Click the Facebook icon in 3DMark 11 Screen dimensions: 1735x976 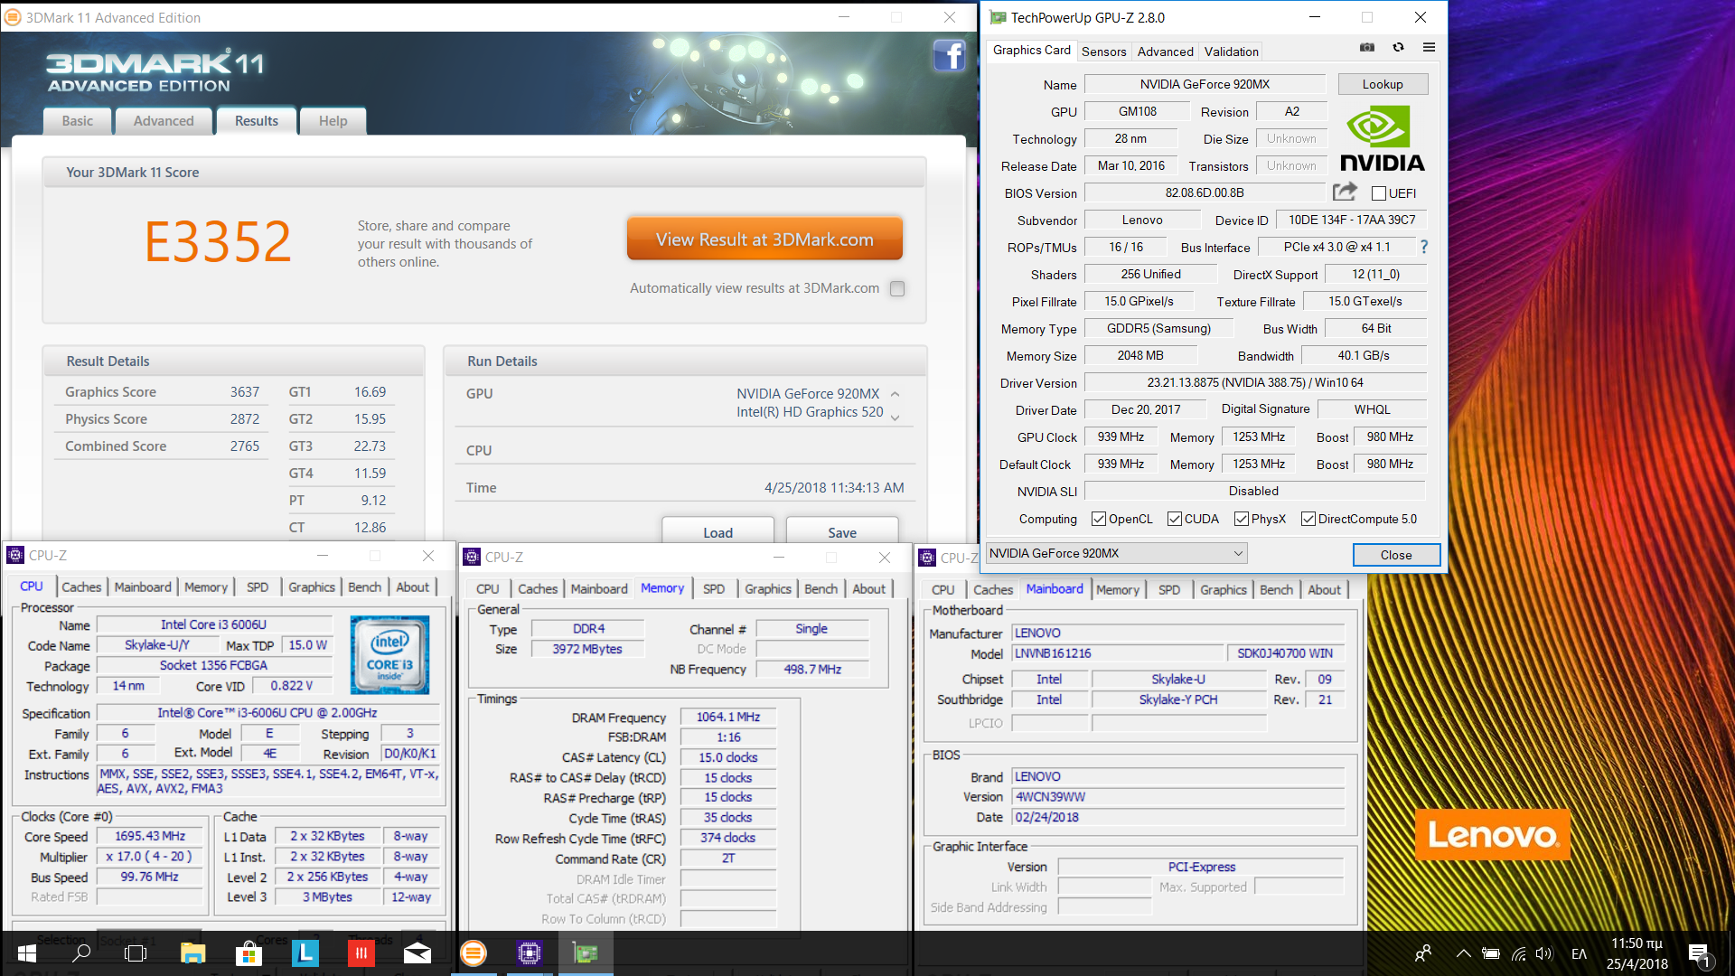click(949, 56)
